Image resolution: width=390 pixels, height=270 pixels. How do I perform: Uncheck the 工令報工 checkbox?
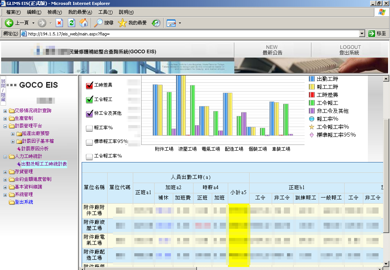coord(90,100)
